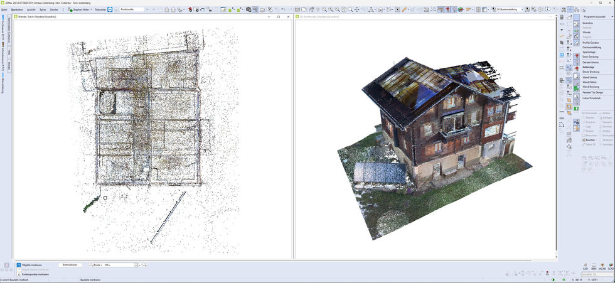
Task: Click the binoculars icon in the top toolbar
Action: click(564, 9)
